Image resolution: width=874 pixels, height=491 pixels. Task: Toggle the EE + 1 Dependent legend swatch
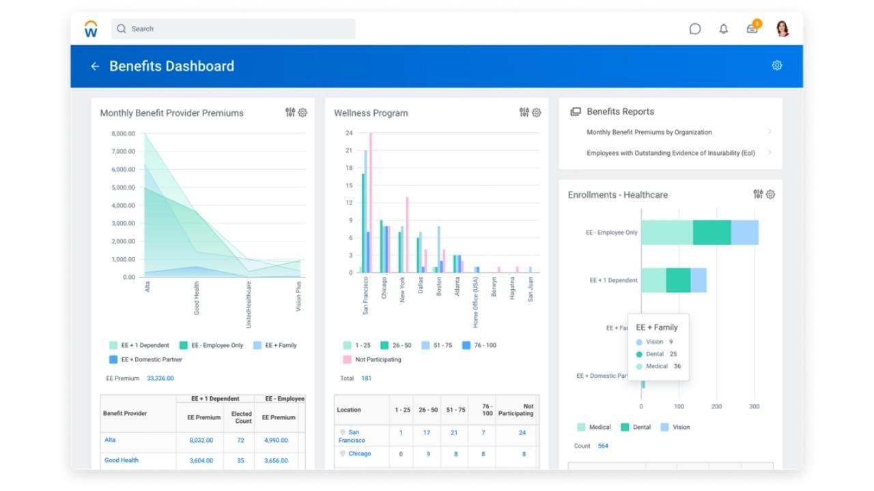coord(113,345)
